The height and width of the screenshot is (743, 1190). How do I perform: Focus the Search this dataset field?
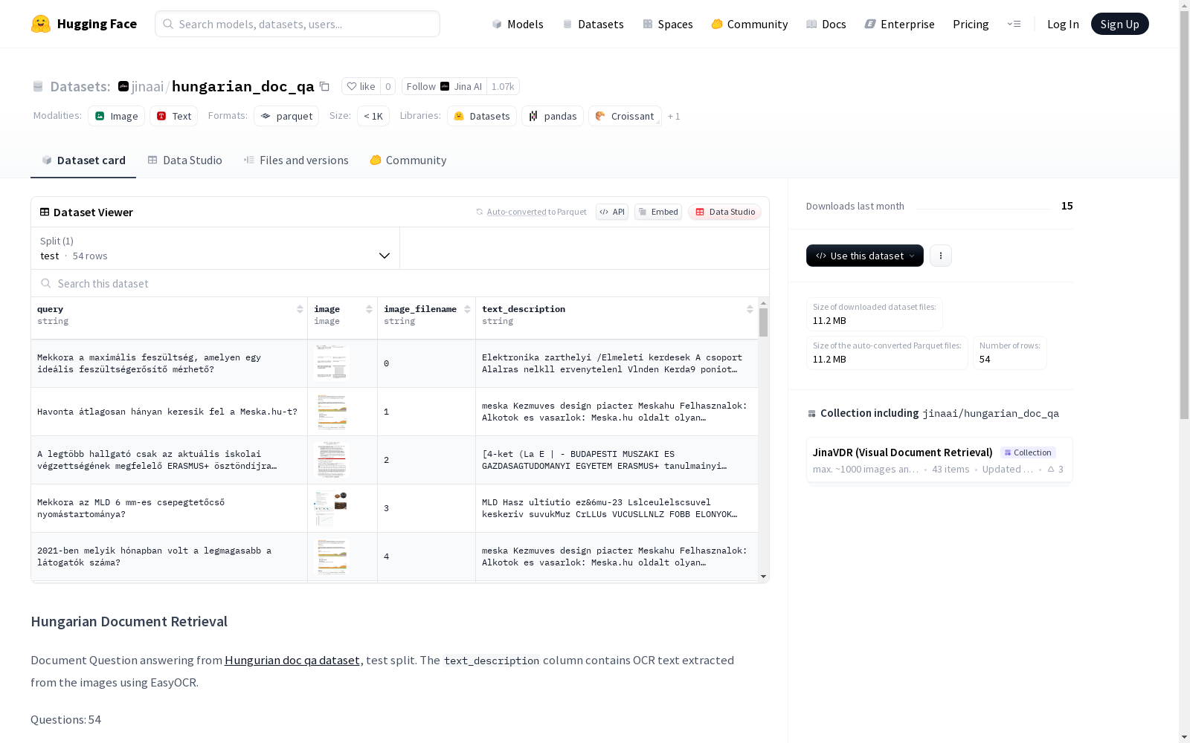[400, 283]
